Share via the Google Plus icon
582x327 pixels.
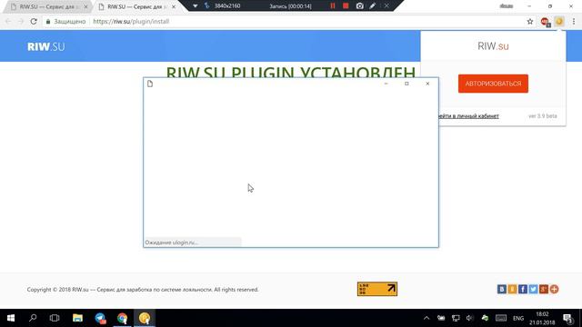click(x=544, y=289)
